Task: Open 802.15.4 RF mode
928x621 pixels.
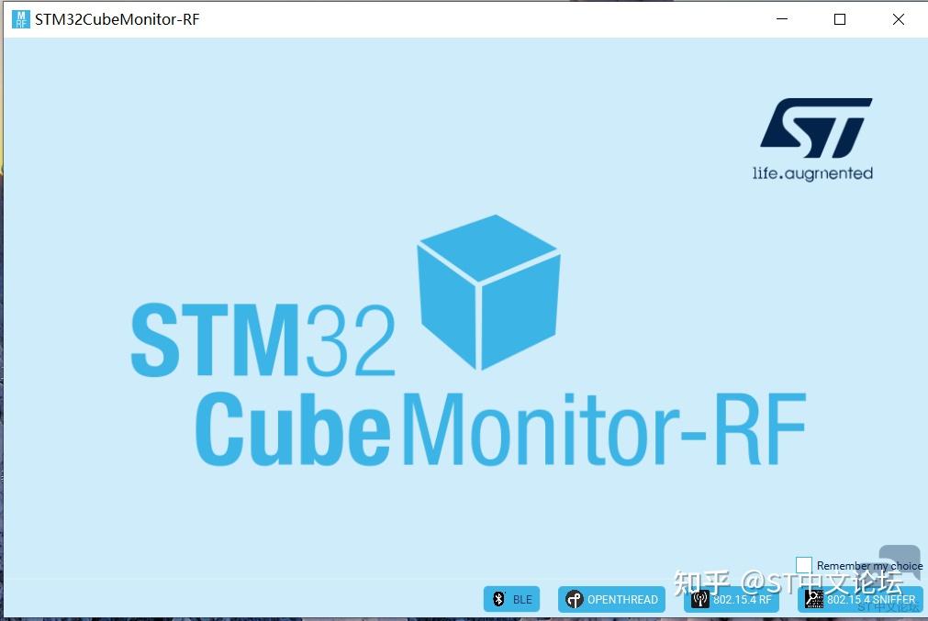Action: click(x=732, y=599)
